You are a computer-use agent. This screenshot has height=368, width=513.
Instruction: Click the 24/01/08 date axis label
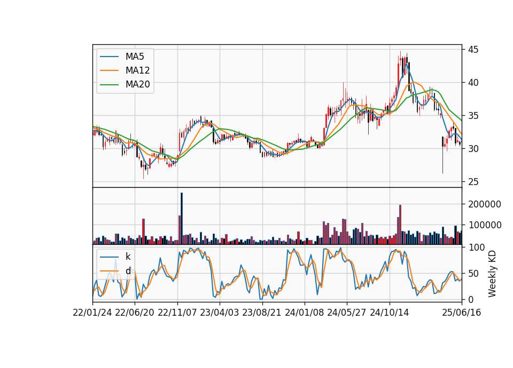305,313
